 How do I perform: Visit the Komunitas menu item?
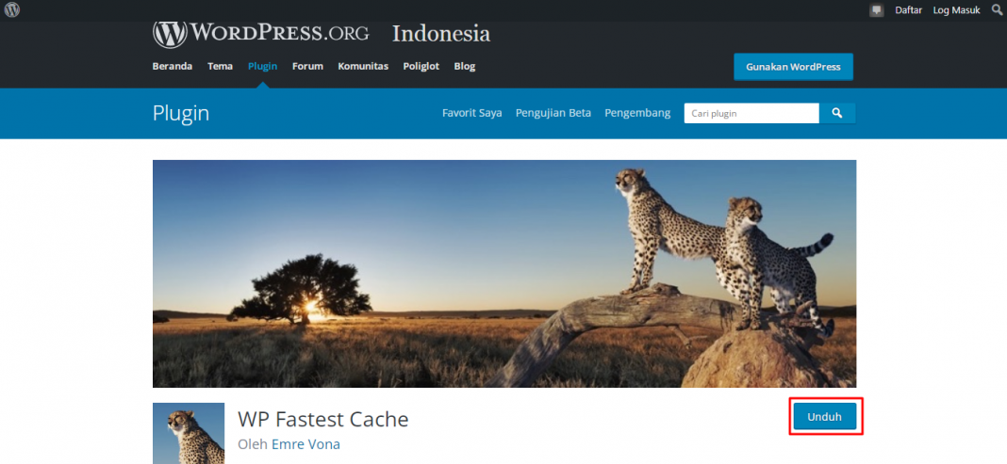coord(364,66)
